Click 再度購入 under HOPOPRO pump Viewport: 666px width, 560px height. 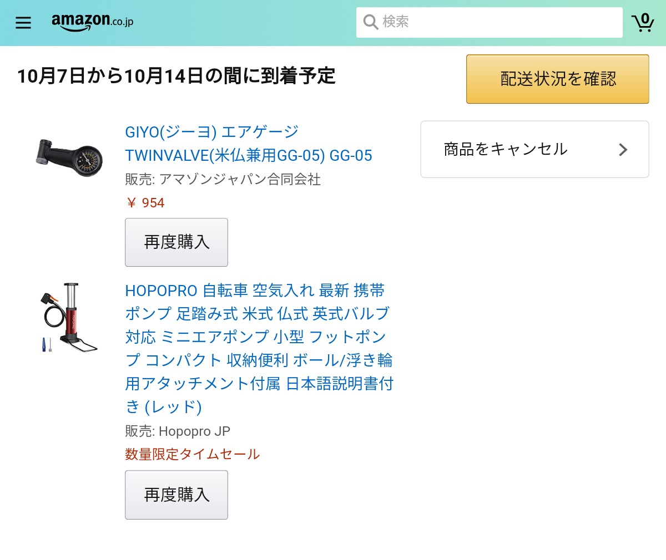point(176,495)
